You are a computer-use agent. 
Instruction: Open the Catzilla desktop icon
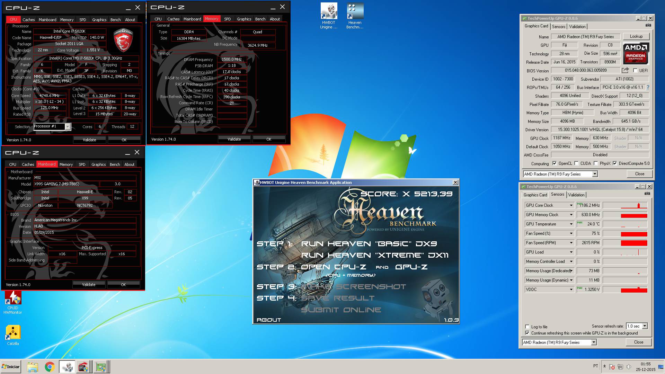tap(13, 335)
